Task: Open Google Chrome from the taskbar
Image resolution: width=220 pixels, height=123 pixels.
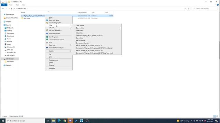Action: [x=65, y=121]
